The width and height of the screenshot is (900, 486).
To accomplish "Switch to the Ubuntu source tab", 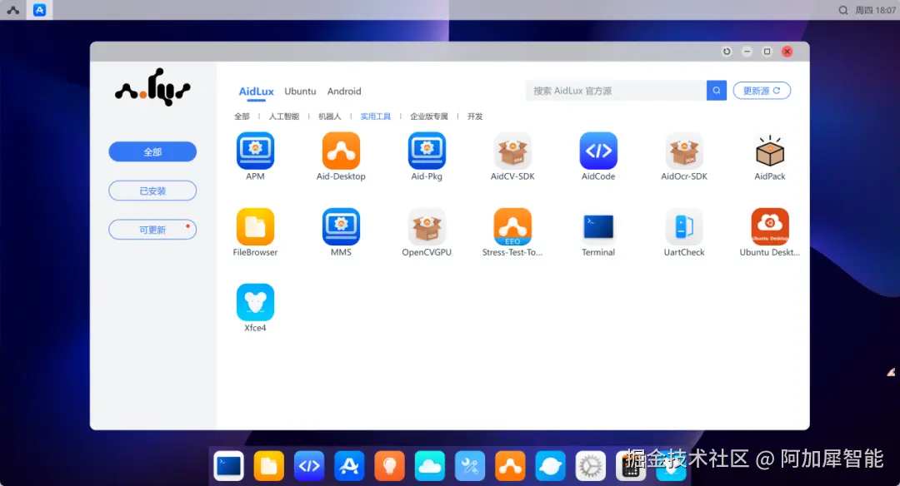I will point(300,92).
